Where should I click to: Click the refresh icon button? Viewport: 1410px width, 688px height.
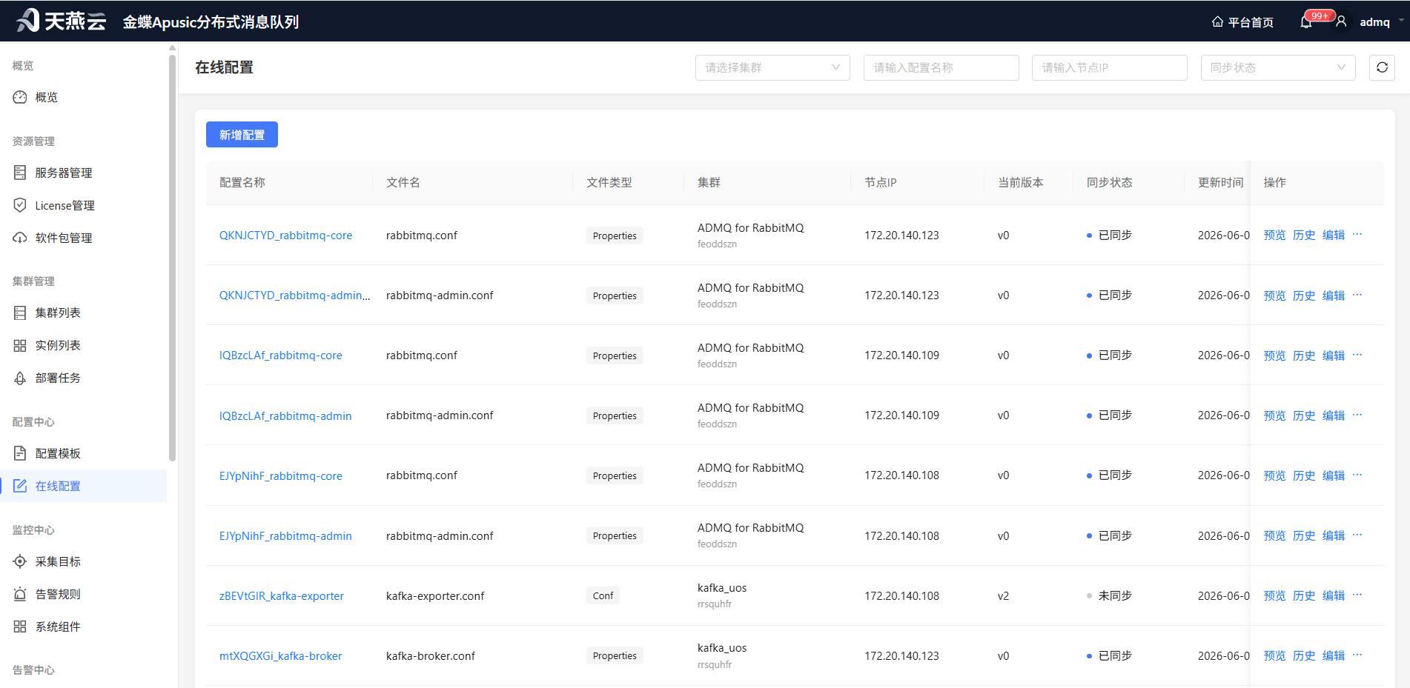(1382, 67)
